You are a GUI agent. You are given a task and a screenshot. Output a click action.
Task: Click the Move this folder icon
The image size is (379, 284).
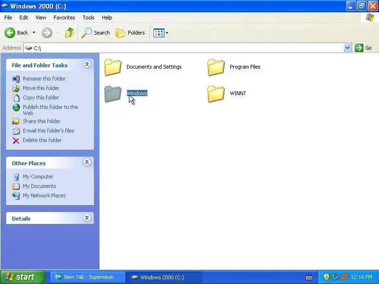pyautogui.click(x=16, y=89)
